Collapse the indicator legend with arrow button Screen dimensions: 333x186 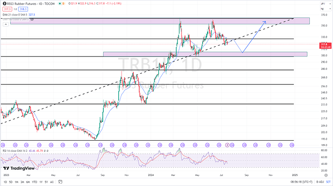pyautogui.click(x=6, y=25)
